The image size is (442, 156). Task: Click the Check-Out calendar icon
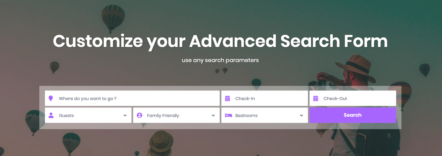click(x=316, y=99)
